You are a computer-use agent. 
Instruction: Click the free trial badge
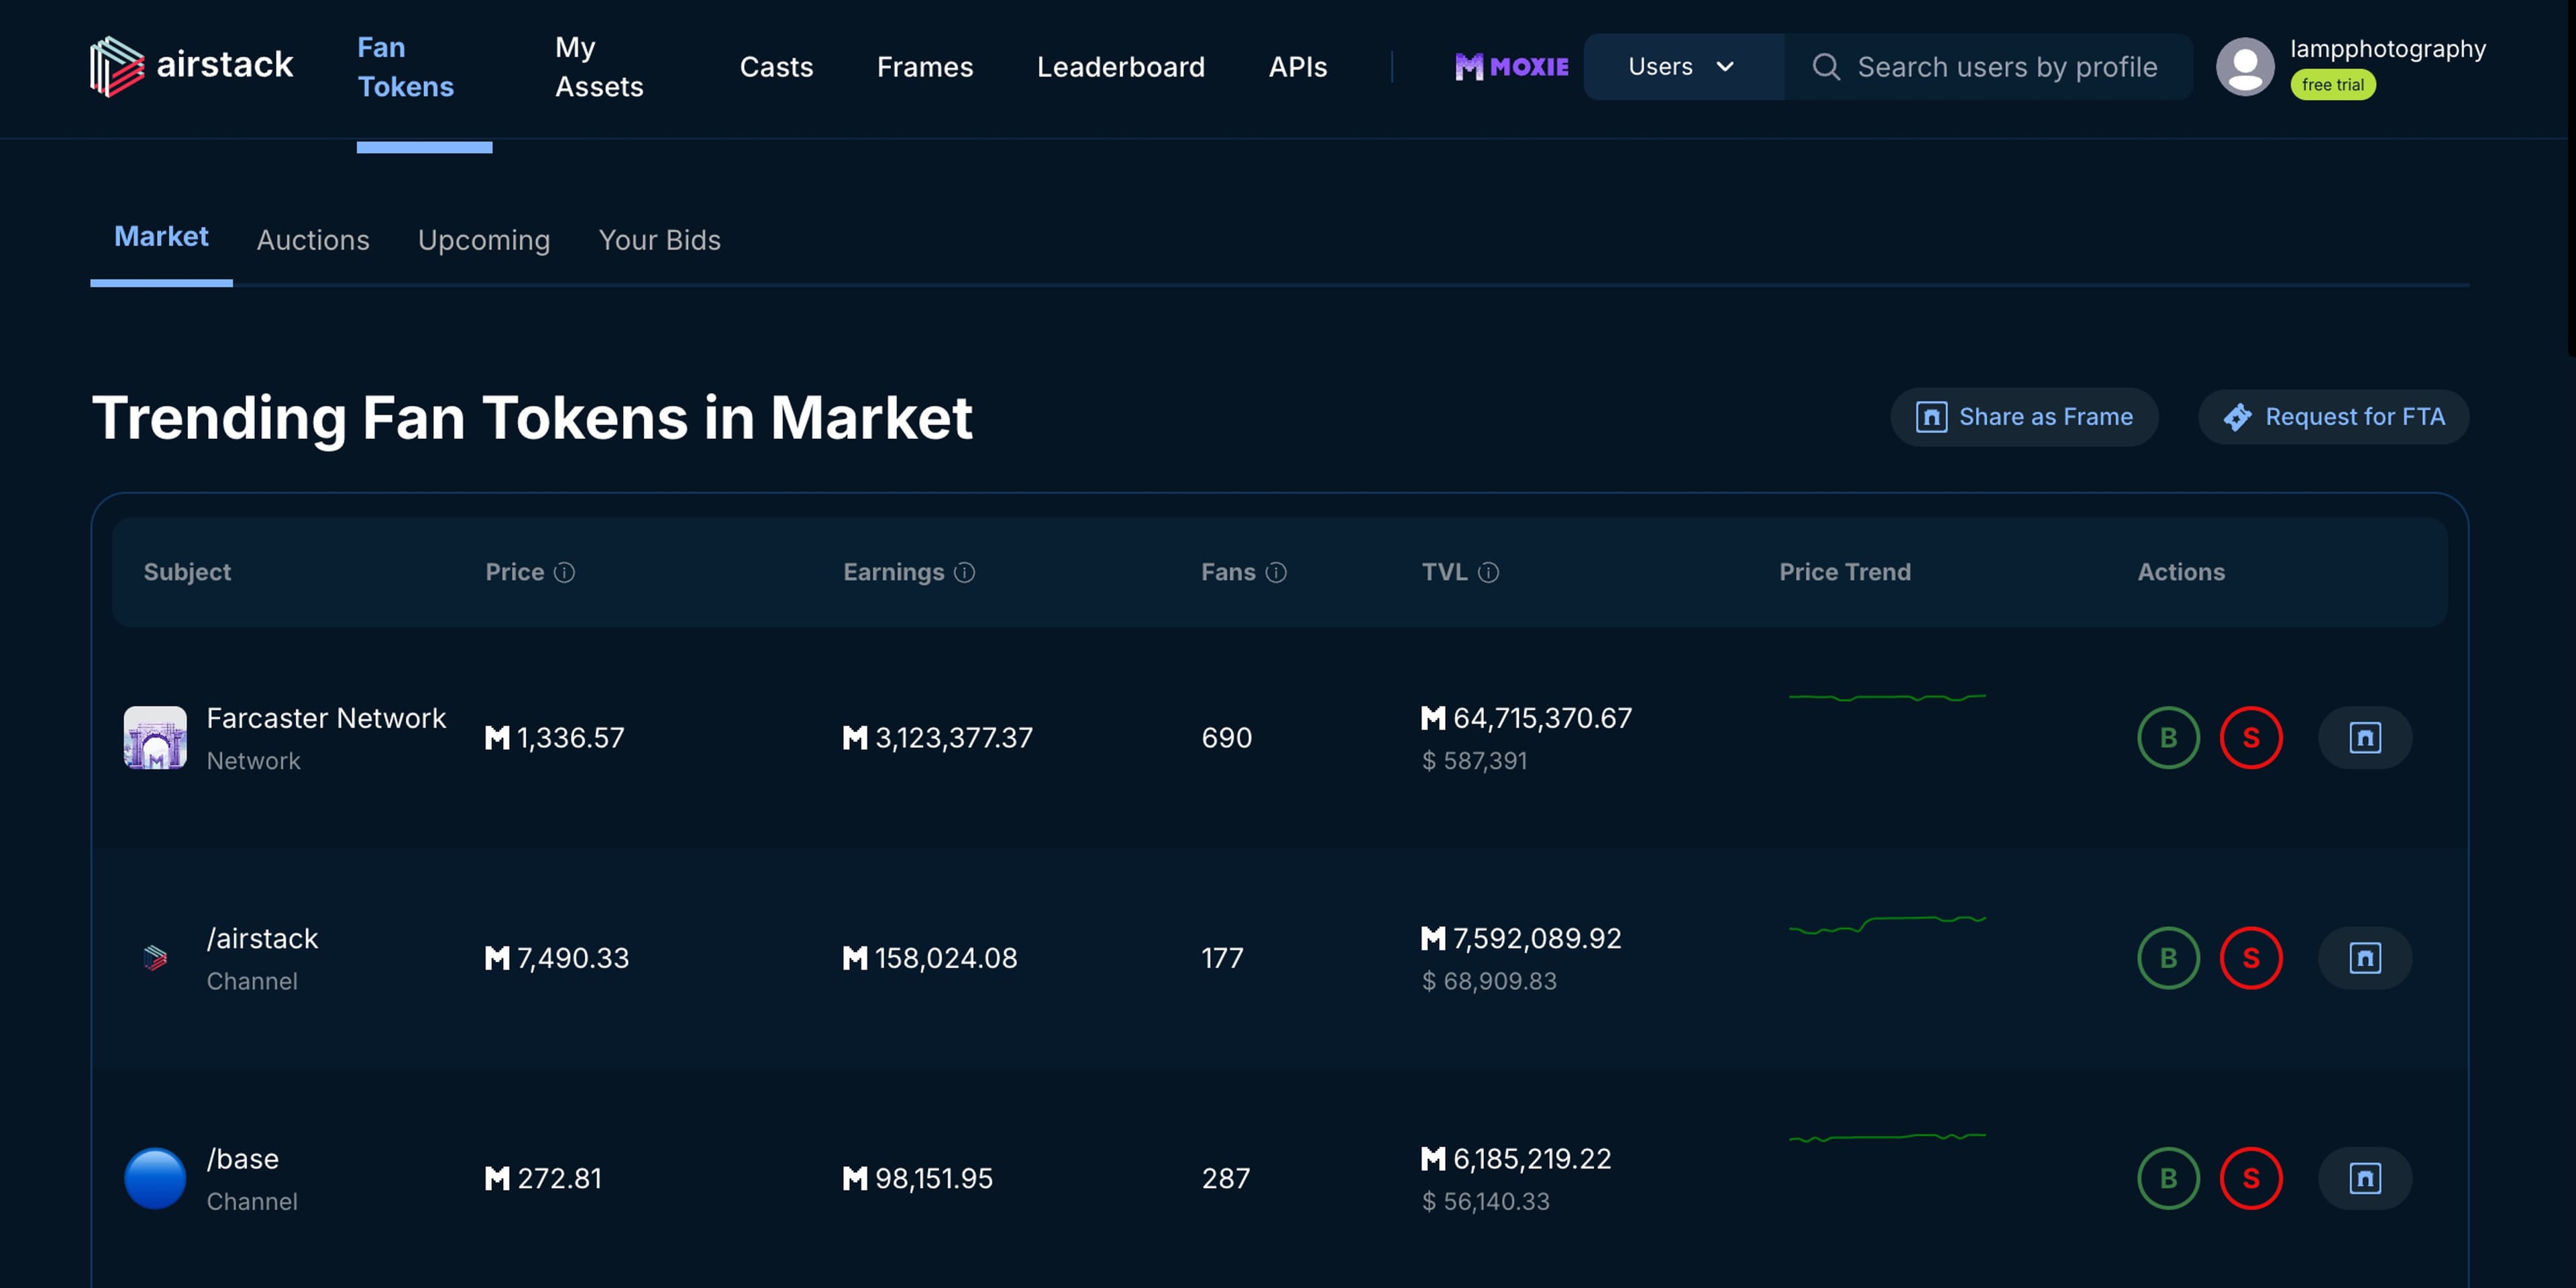(2333, 85)
